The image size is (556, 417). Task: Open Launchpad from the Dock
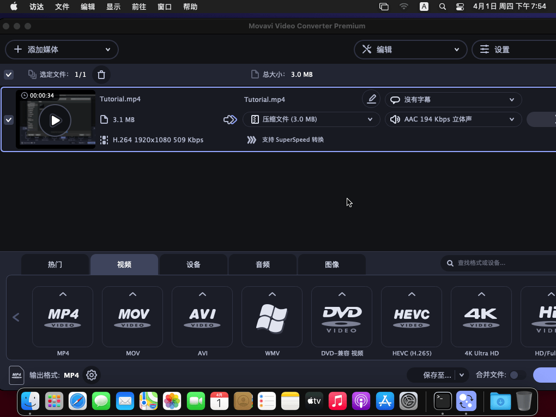54,401
